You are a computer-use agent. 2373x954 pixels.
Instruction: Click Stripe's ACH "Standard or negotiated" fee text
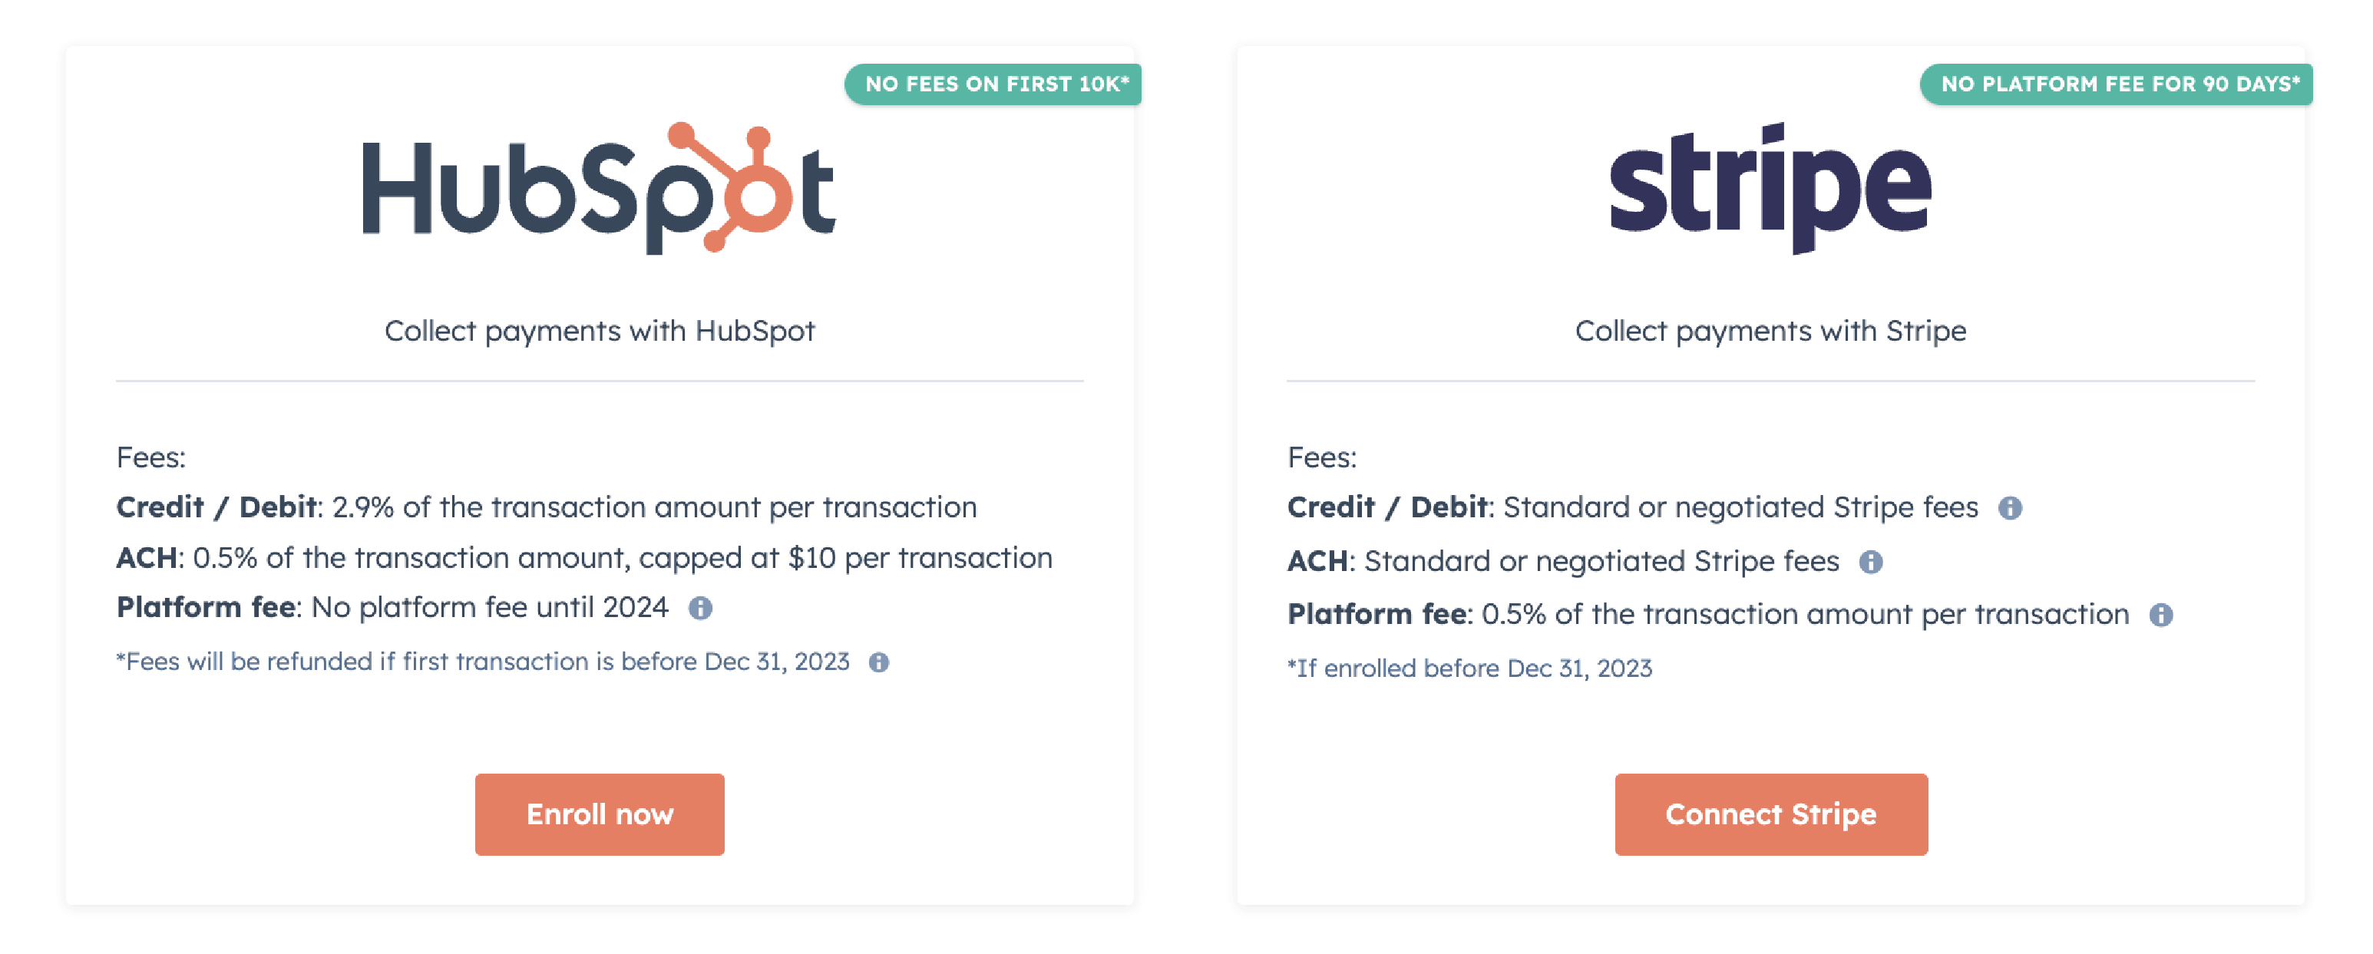point(1600,561)
